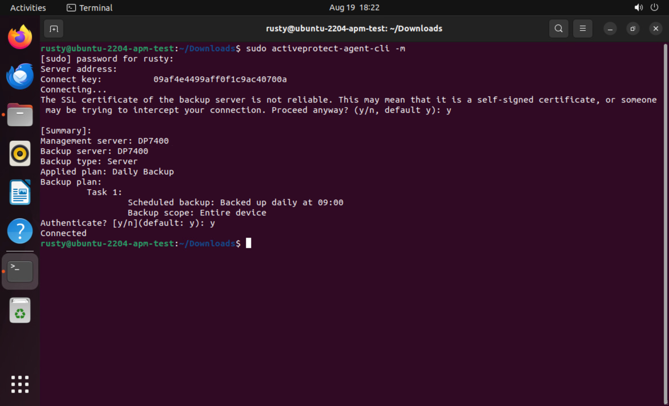Click 'Task 1:' line
669x406 pixels.
(x=105, y=192)
